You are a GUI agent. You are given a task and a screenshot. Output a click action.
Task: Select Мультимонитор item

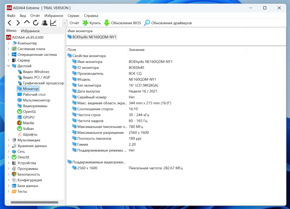(x=34, y=100)
